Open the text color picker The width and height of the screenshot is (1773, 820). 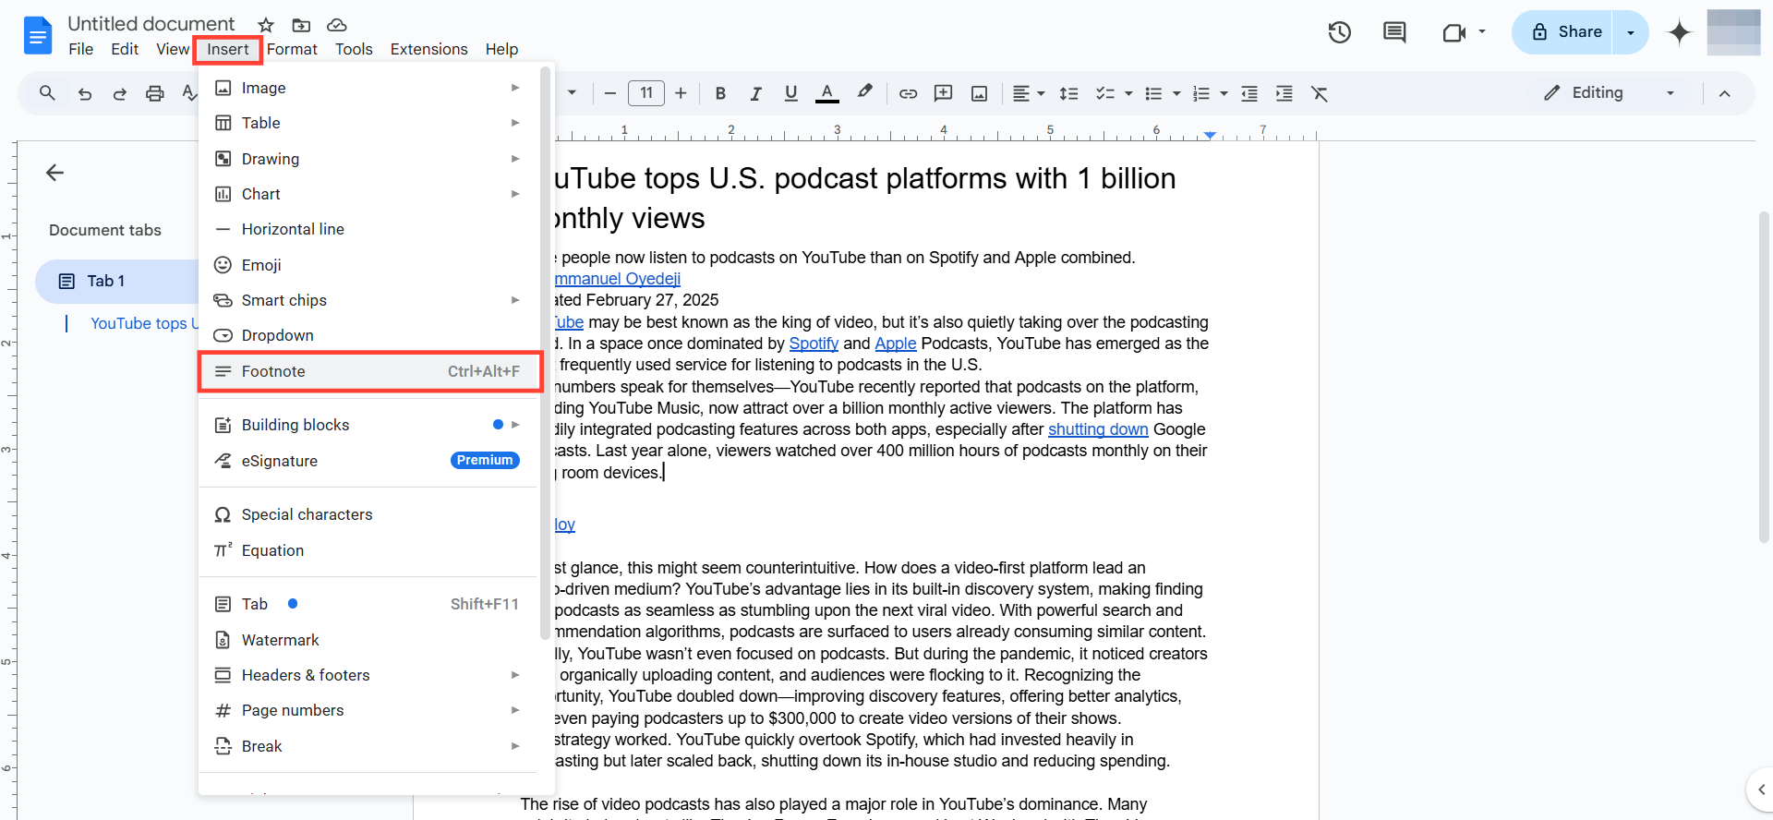point(827,93)
